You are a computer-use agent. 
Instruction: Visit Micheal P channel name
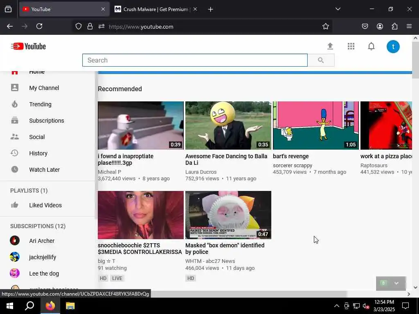109,172
